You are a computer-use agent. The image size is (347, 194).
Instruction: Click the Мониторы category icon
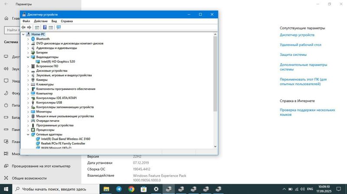(x=33, y=111)
